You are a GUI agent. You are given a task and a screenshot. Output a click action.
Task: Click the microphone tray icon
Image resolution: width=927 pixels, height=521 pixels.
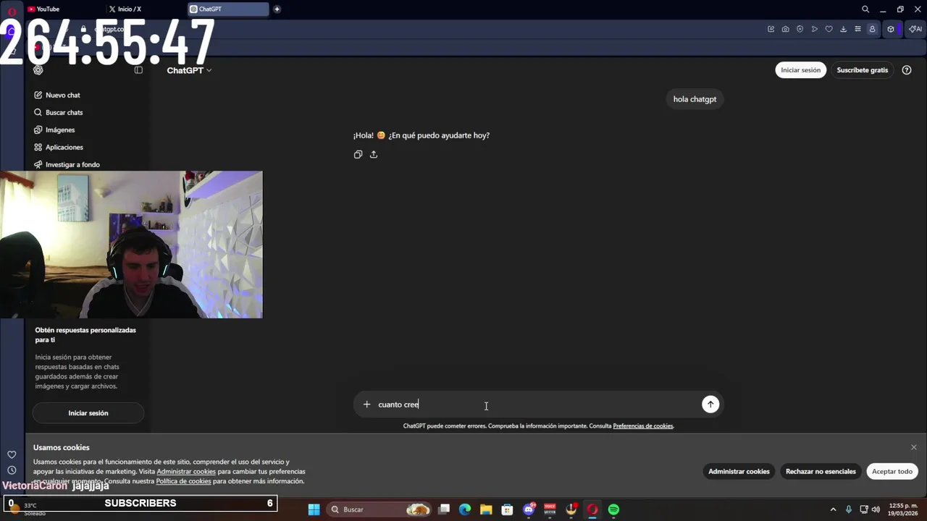tap(849, 509)
